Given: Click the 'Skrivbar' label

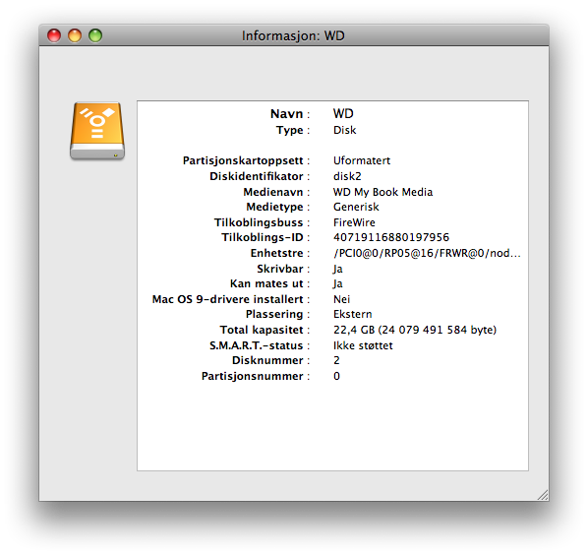Looking at the screenshot, I should point(280,269).
